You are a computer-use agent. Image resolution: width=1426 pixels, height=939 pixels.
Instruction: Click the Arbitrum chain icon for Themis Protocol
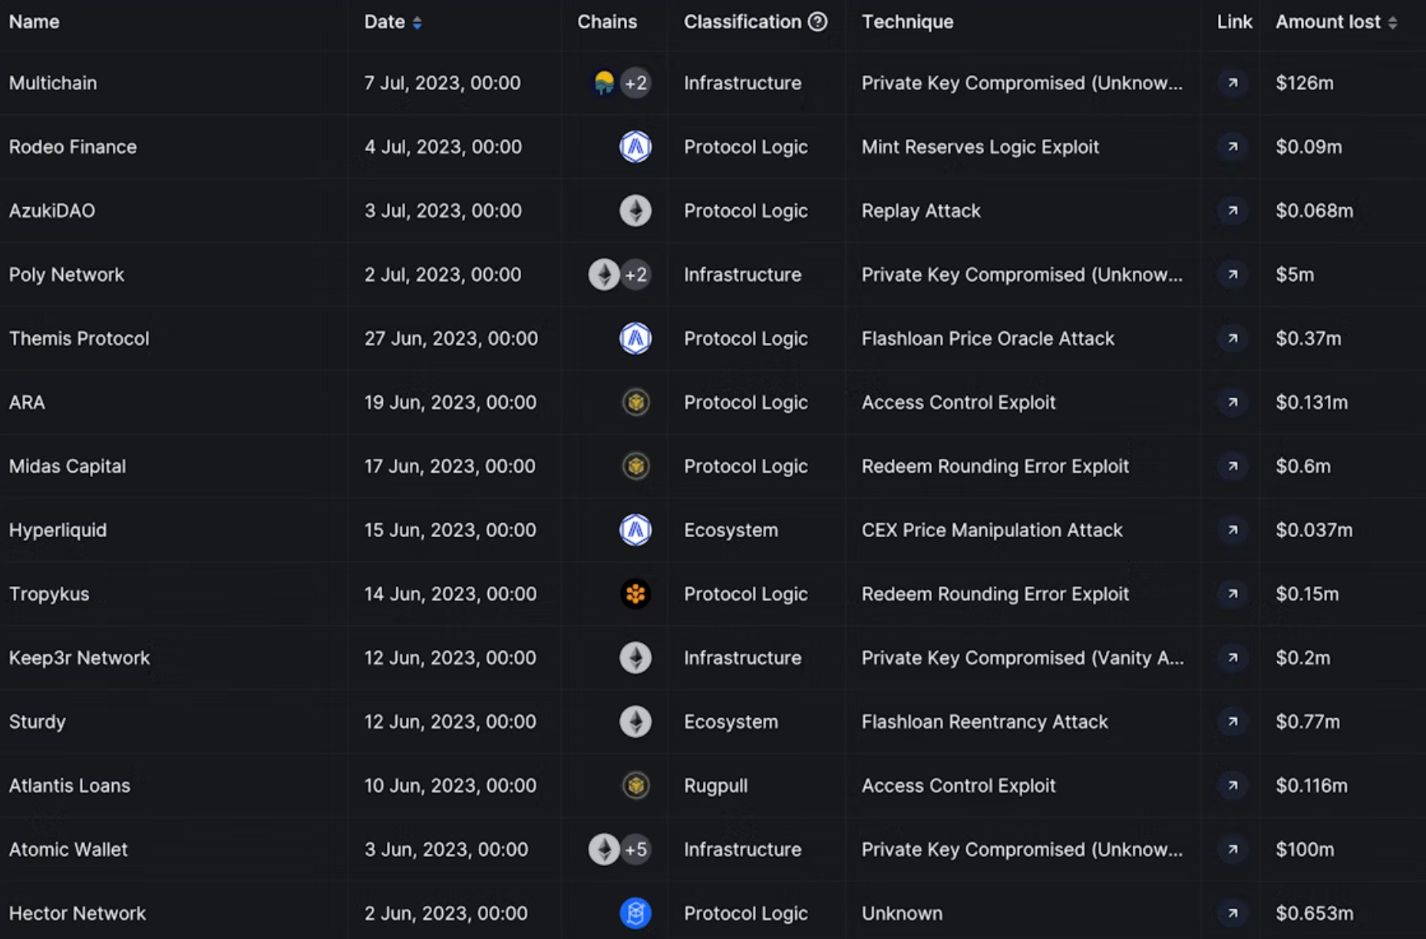(x=635, y=338)
